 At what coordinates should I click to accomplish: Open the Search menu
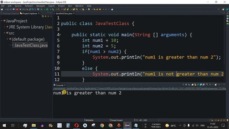point(52,6)
